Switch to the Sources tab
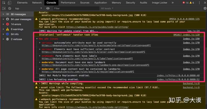 pyautogui.click(x=85, y=3)
